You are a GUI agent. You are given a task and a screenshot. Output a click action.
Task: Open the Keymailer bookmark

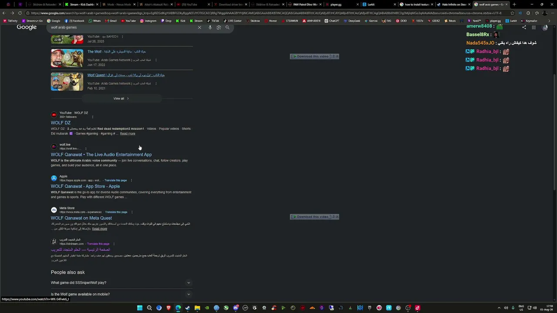pyautogui.click(x=530, y=21)
